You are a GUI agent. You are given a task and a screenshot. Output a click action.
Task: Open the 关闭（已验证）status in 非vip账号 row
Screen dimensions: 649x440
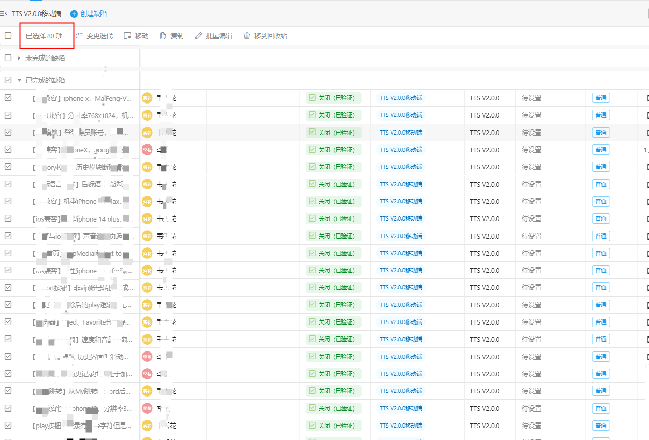click(334, 287)
